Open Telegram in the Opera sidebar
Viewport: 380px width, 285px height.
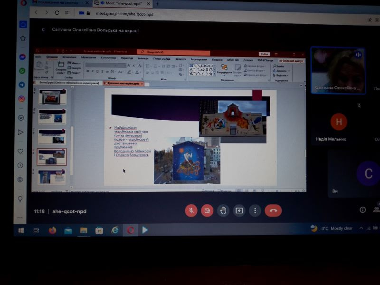22,85
